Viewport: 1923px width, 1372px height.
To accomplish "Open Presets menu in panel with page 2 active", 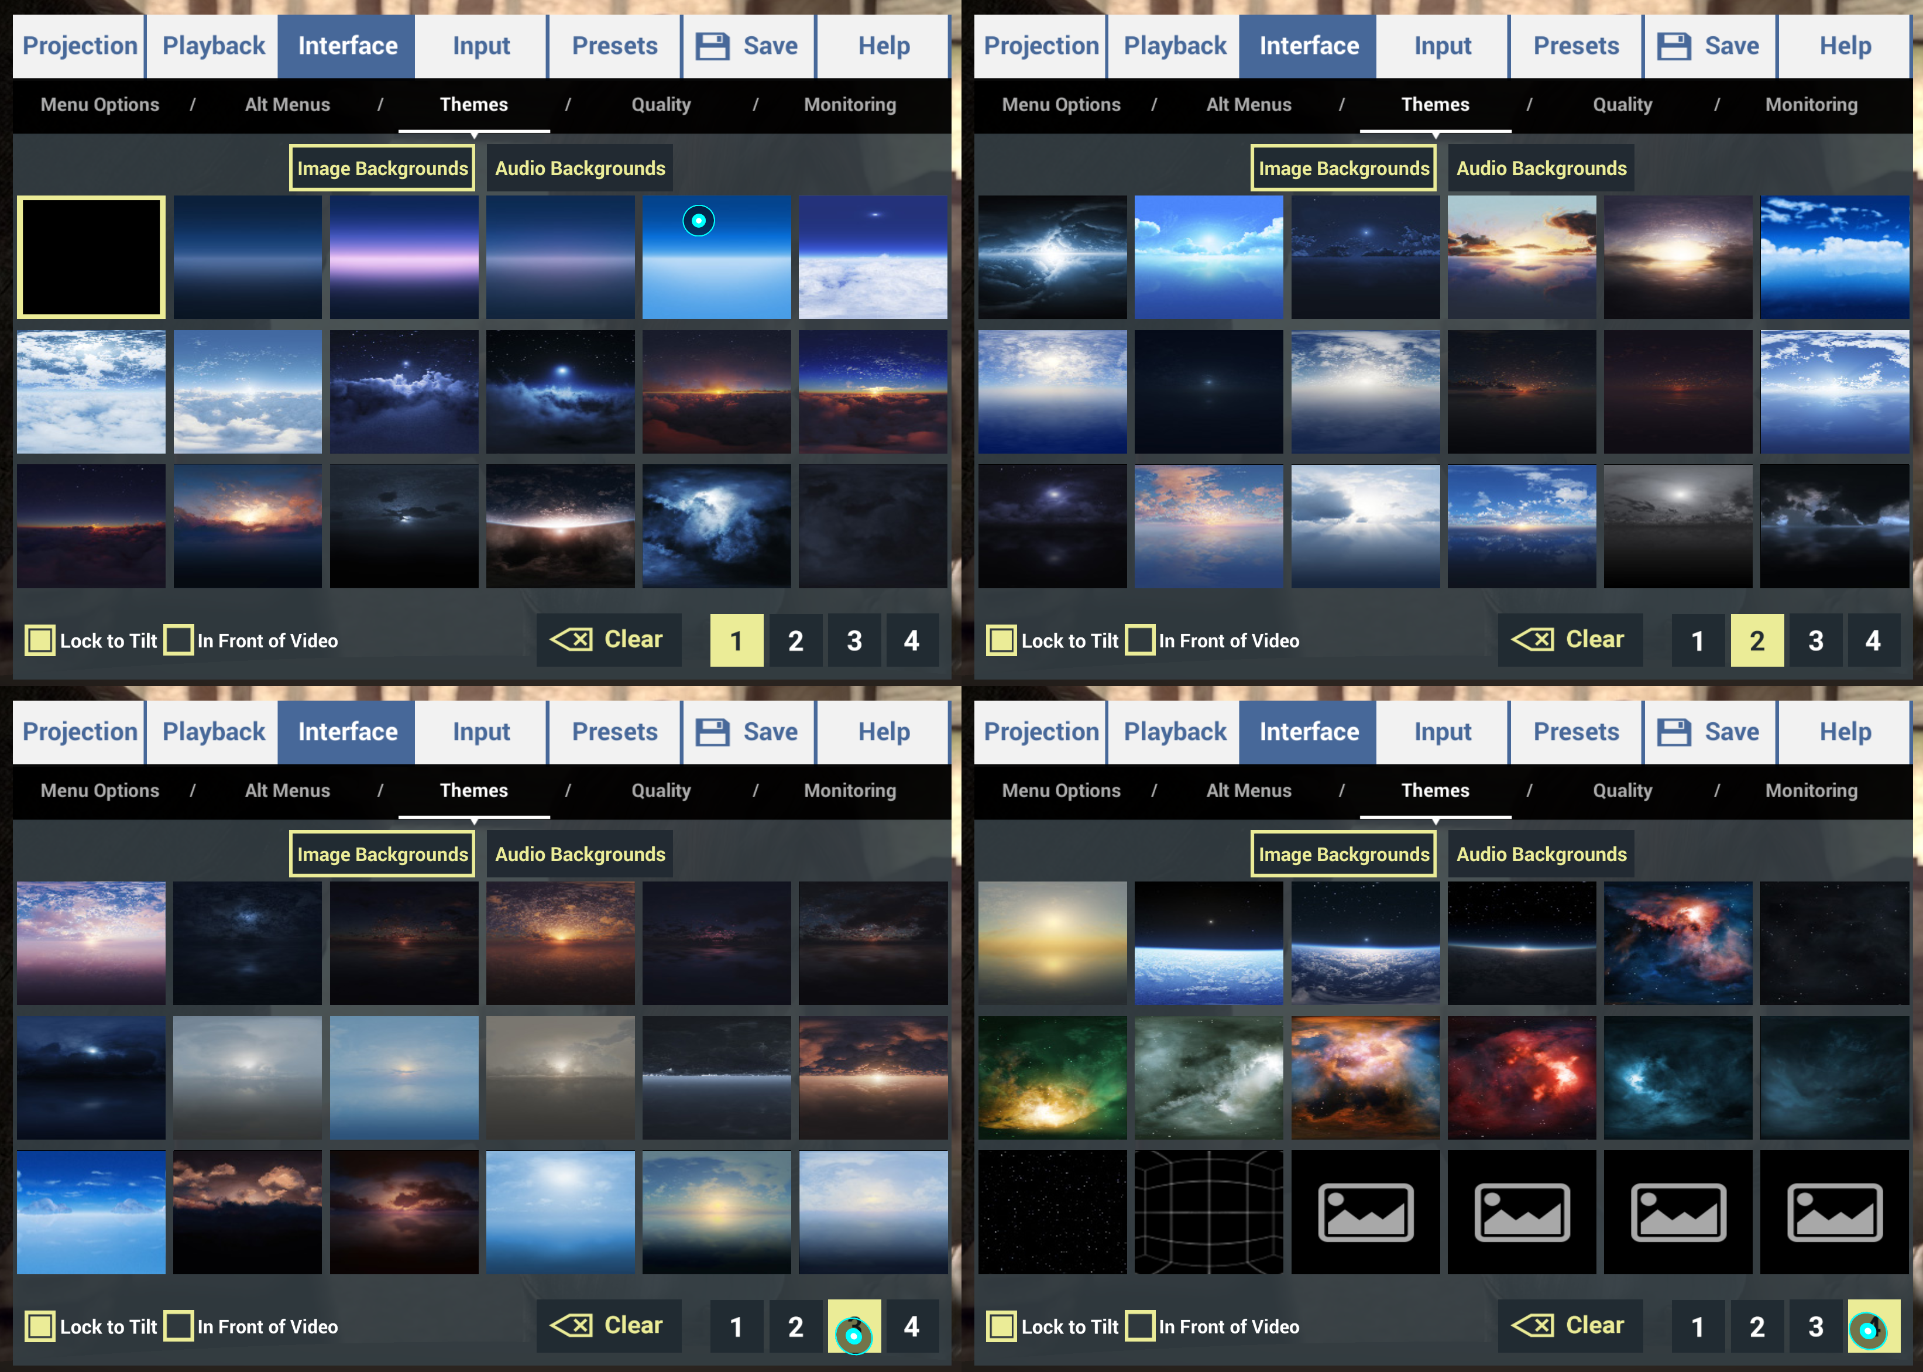I will tap(1576, 46).
